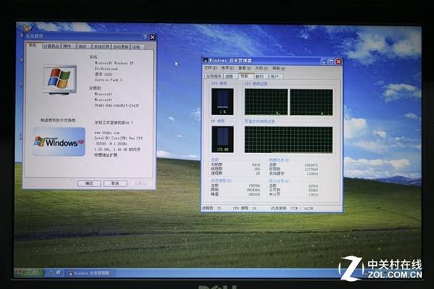Switch to the 进程 tab
Viewport: 434px width, 289px height.
[x=229, y=75]
